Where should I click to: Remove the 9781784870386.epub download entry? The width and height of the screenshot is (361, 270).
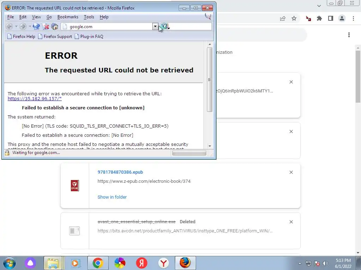coord(291,172)
